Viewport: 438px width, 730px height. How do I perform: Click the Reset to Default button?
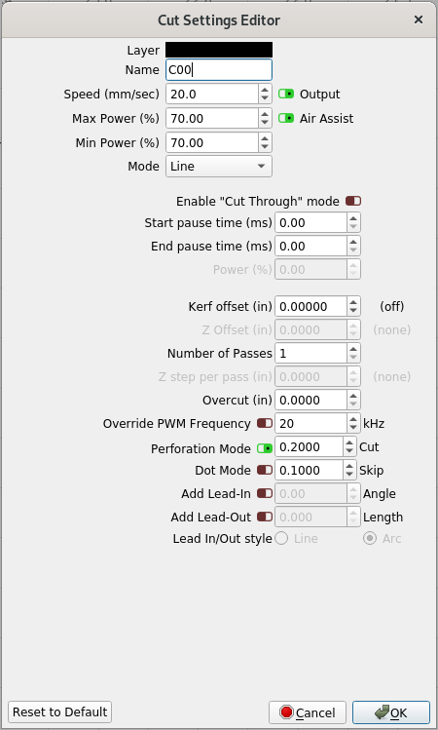60,711
